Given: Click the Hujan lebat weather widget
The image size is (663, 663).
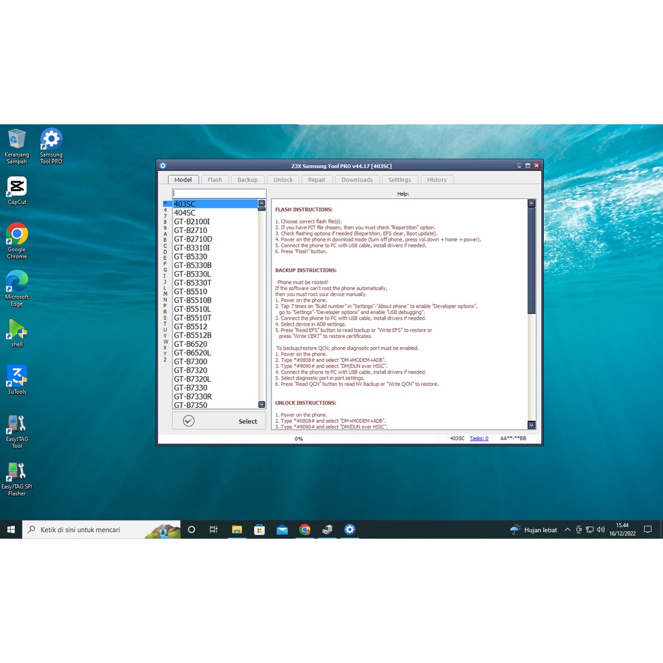Looking at the screenshot, I should (534, 530).
